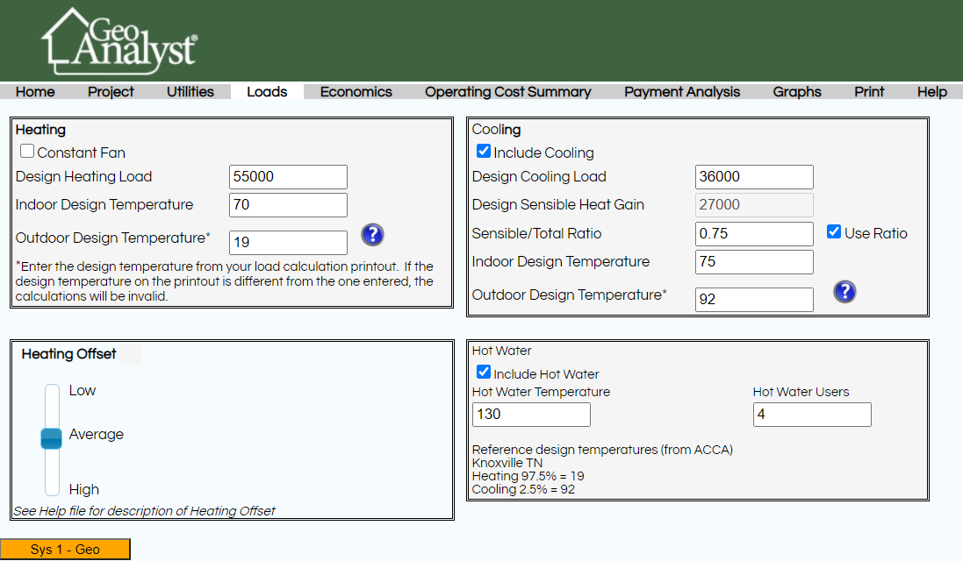Click the Design Sensible Heat Gain field

(754, 205)
